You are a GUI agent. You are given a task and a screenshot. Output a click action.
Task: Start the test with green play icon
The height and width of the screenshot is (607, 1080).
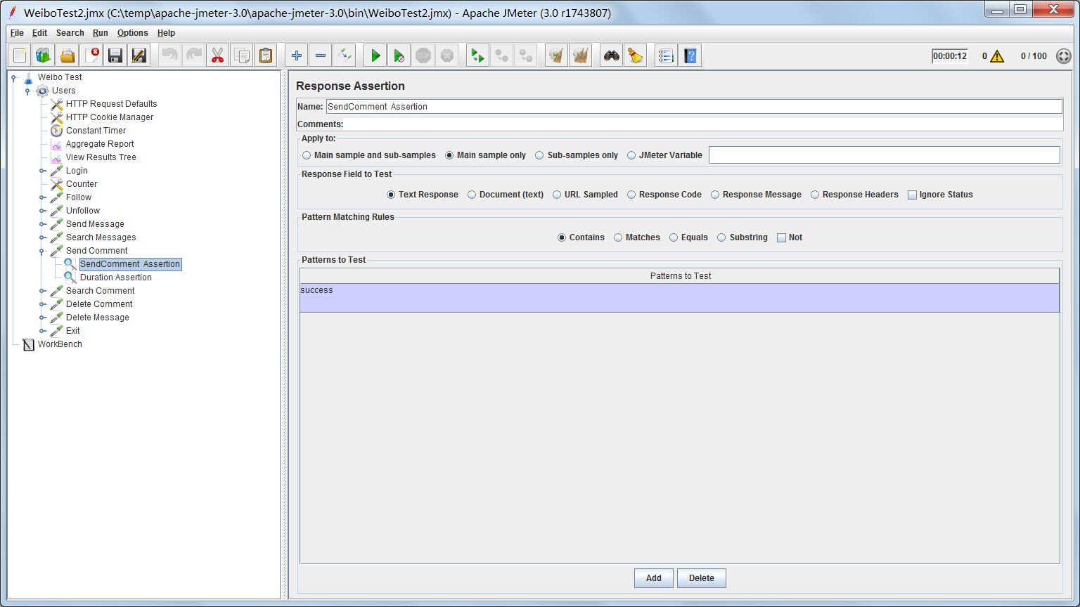click(375, 56)
